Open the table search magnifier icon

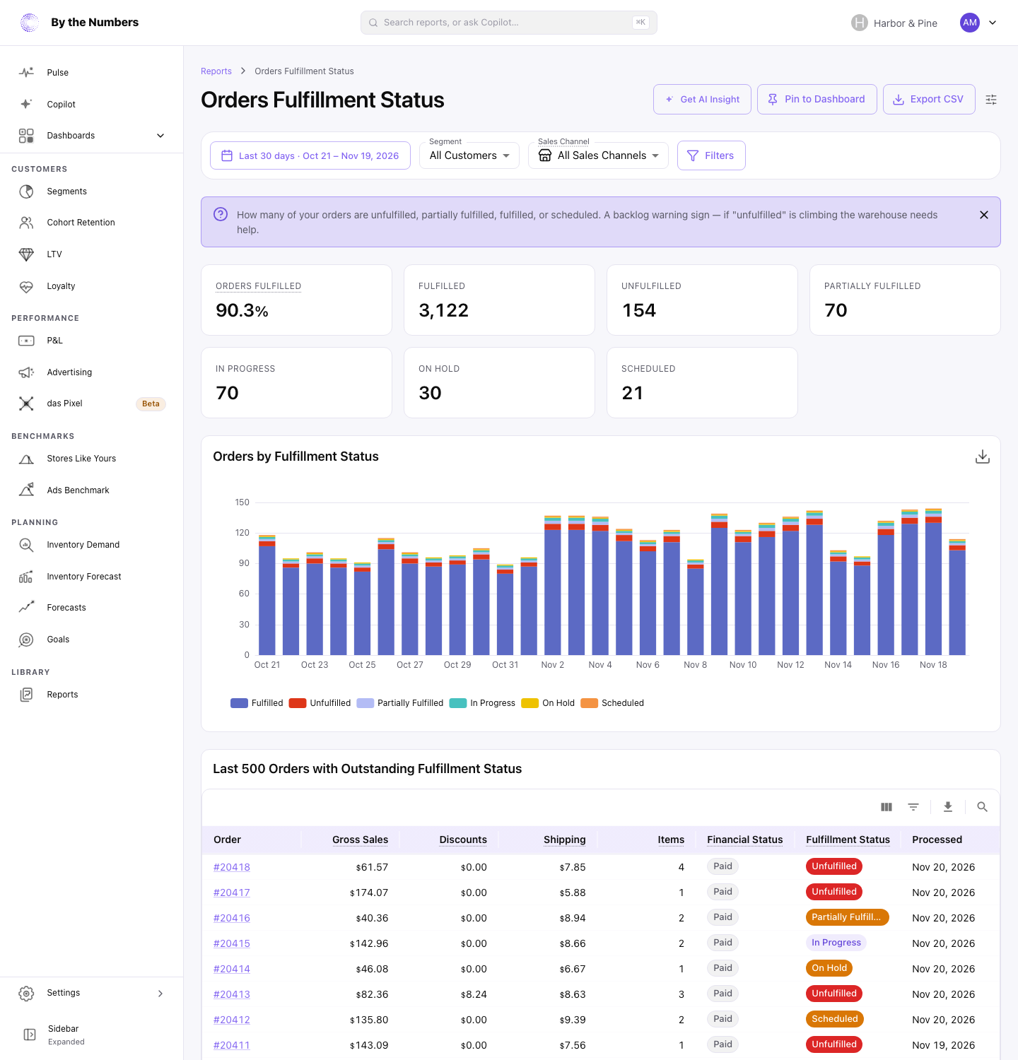click(x=982, y=807)
